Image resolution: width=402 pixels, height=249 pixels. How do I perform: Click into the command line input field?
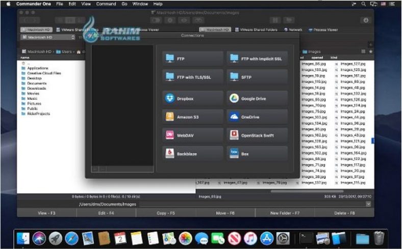[253, 204]
